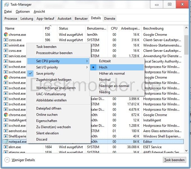Select the Hoch priority radio option
Screen dimensions: 191x169
pyautogui.click(x=103, y=67)
